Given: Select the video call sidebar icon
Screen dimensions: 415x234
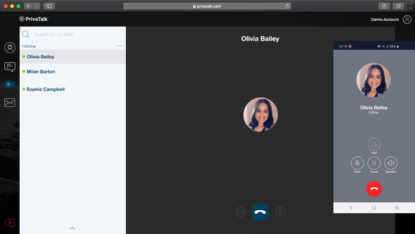Looking at the screenshot, I should (x=10, y=84).
